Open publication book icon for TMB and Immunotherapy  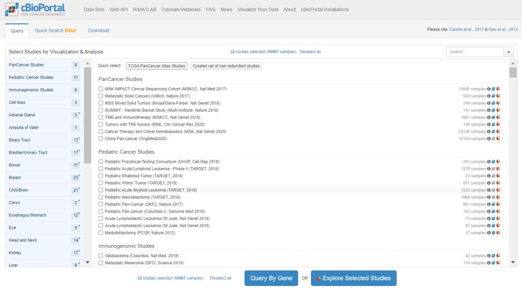point(493,117)
